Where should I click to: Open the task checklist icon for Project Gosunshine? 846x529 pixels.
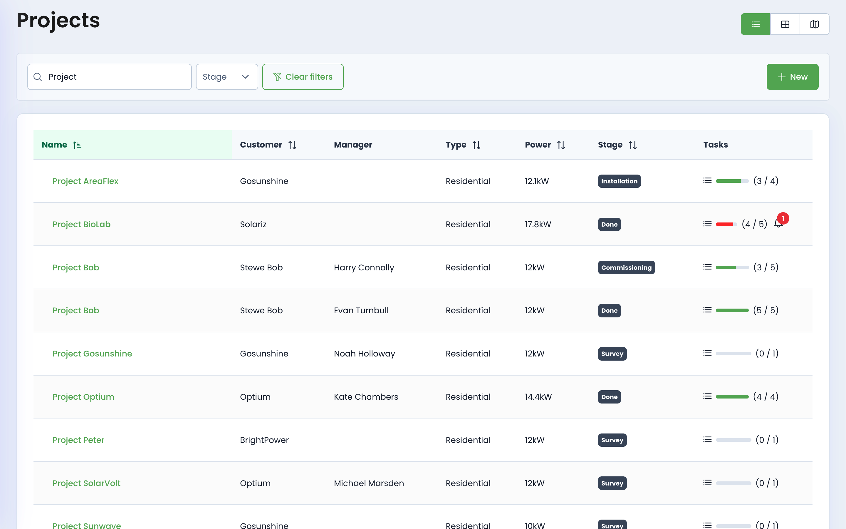coord(706,353)
